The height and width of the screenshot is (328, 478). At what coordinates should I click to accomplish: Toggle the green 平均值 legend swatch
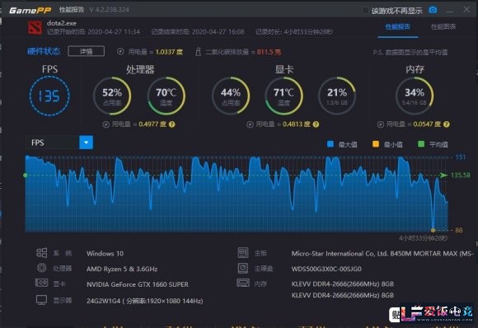pyautogui.click(x=421, y=144)
